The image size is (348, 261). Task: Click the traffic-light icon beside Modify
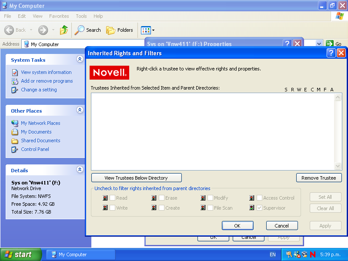click(x=203, y=198)
